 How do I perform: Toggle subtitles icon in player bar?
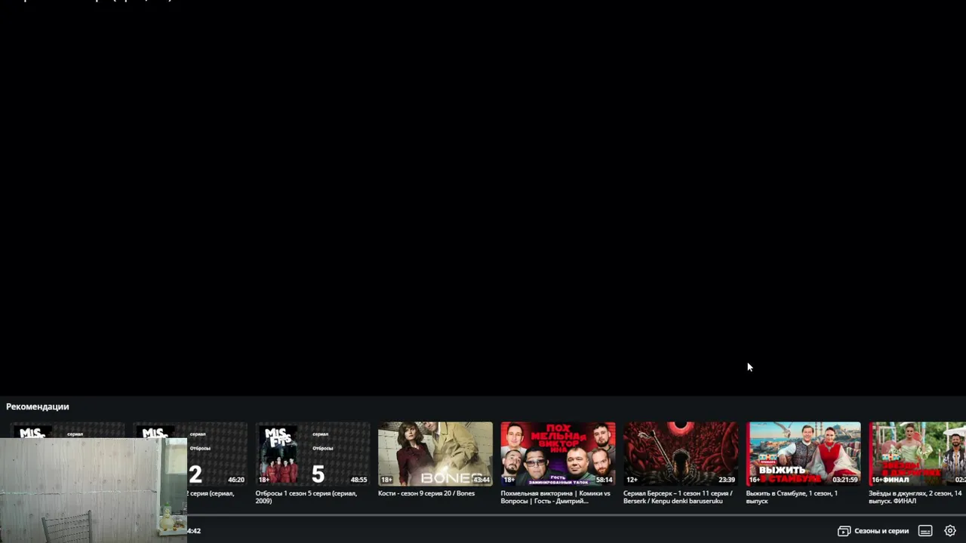click(x=926, y=531)
